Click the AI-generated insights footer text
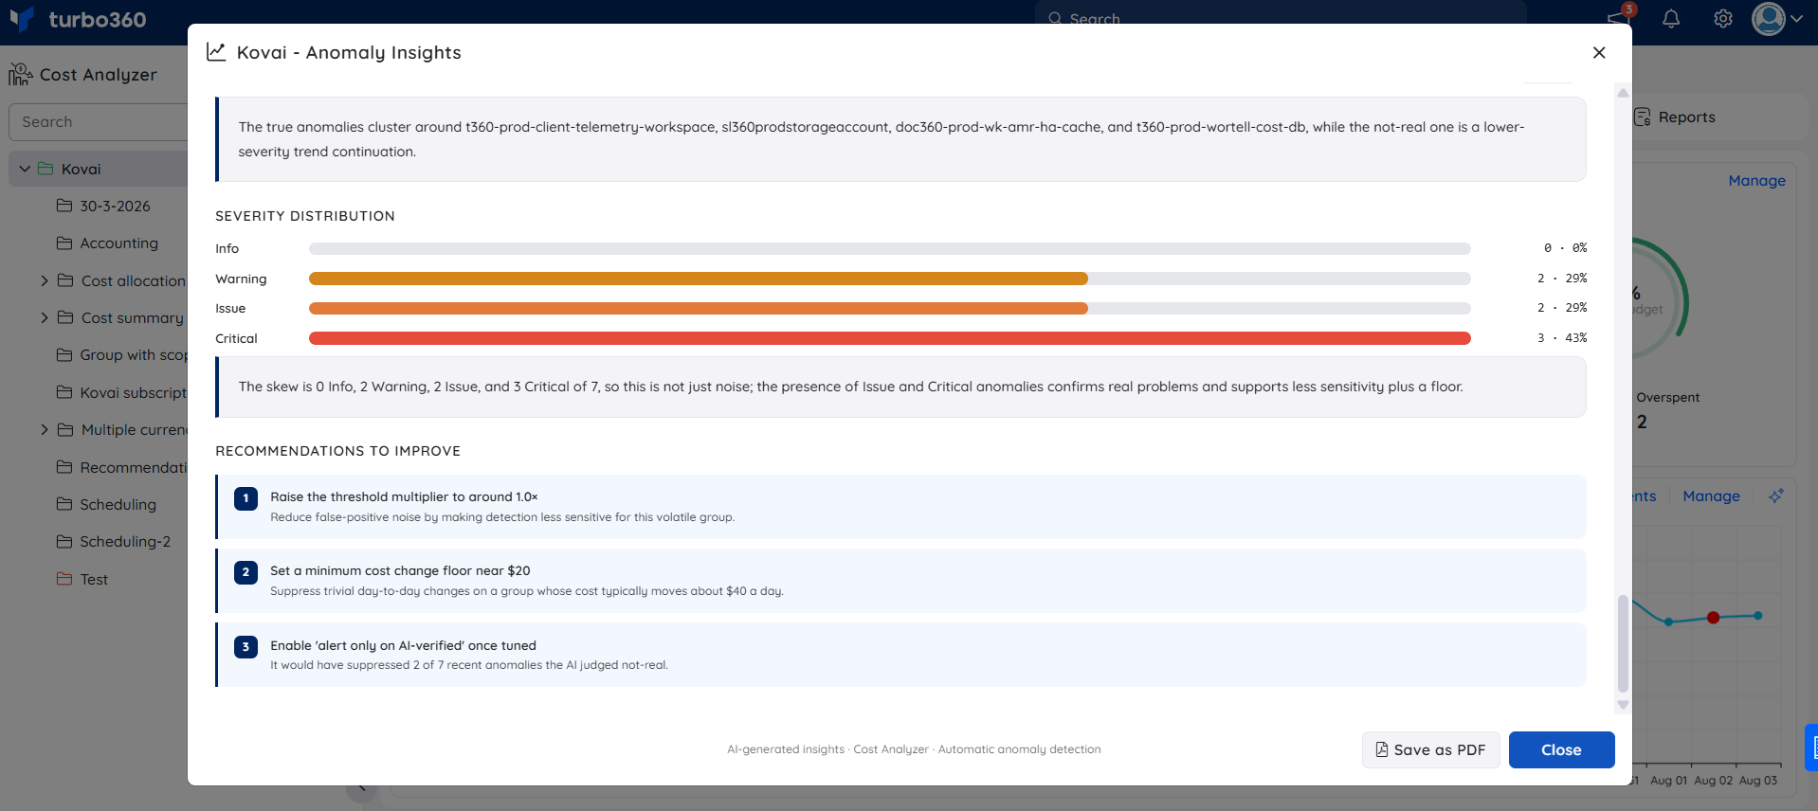The height and width of the screenshot is (811, 1818). pyautogui.click(x=914, y=749)
